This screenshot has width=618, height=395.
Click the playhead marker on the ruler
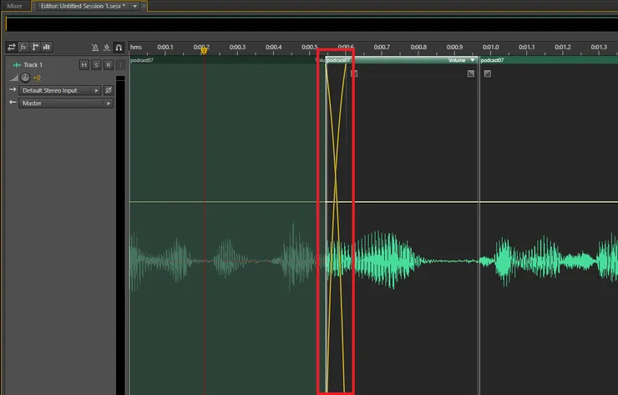(204, 50)
